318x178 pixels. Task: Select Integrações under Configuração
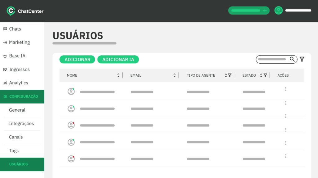(x=21, y=124)
